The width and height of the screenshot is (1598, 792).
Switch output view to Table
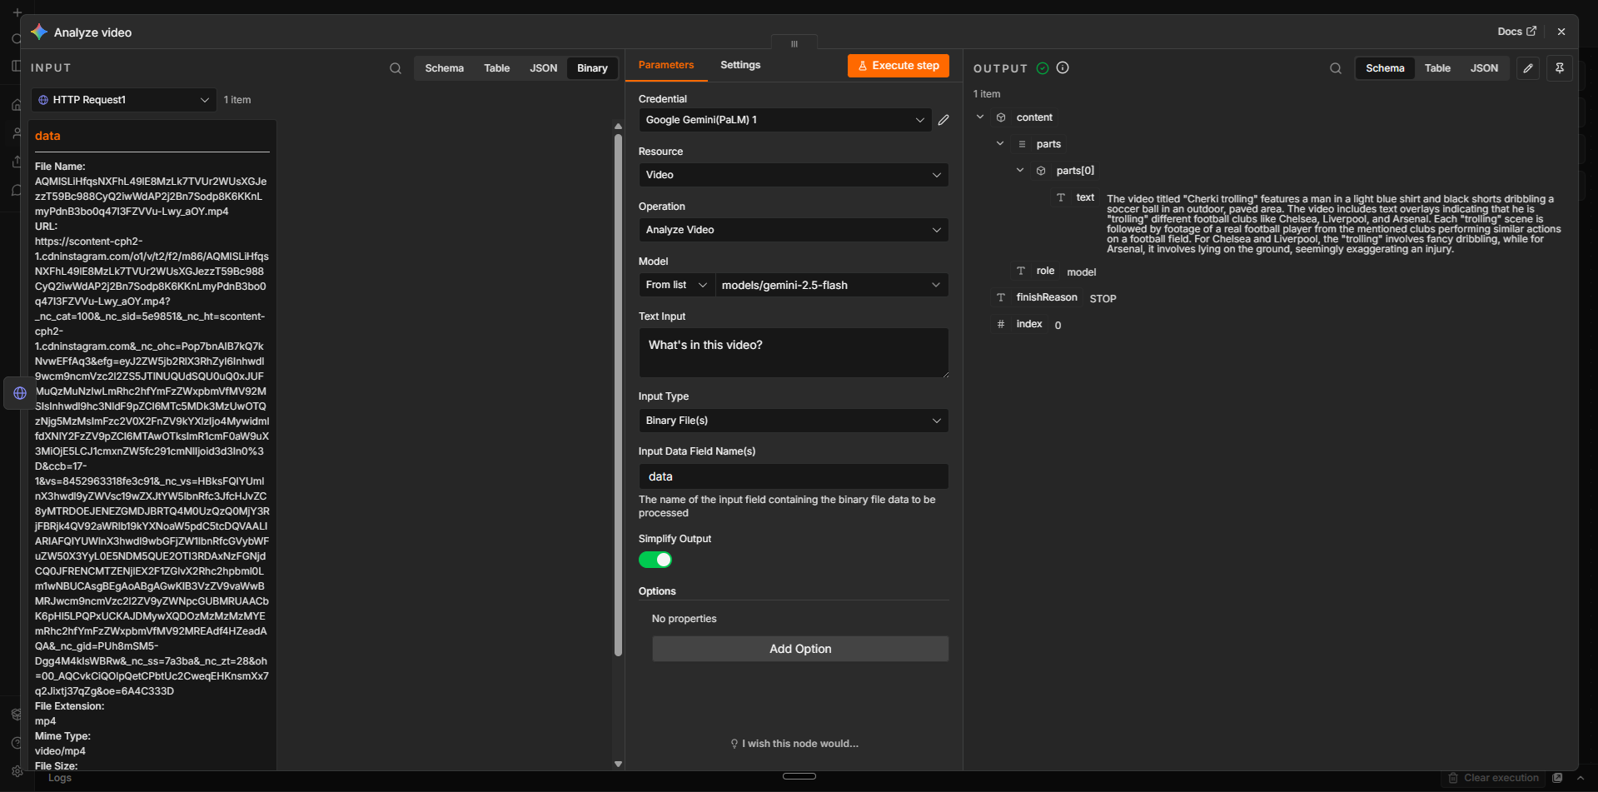pyautogui.click(x=1437, y=68)
